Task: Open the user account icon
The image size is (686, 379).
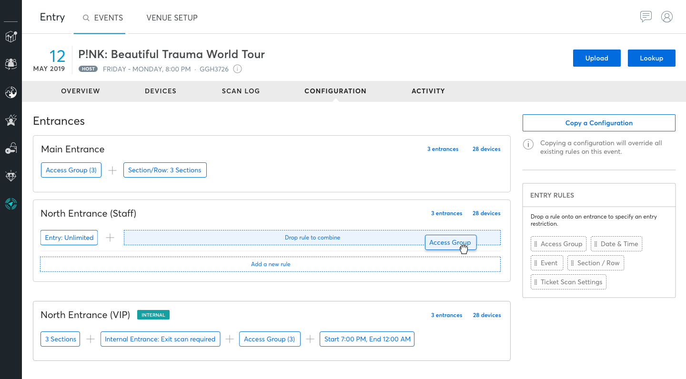Action: [667, 17]
